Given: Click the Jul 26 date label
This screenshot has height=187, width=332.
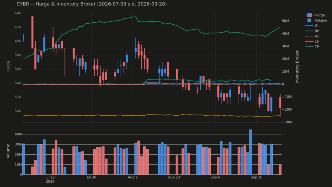Looking at the screenshot, I should 91,177.
